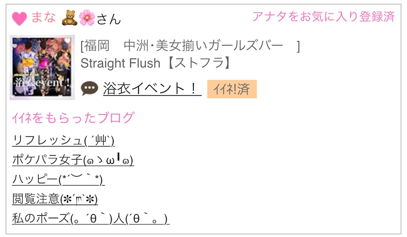Toggle アナタをお気に入り登録済 favorite status
The height and width of the screenshot is (237, 407).
tap(323, 16)
